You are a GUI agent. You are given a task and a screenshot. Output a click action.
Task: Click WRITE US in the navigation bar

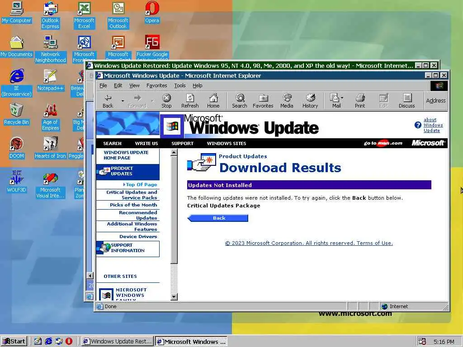[146, 143]
